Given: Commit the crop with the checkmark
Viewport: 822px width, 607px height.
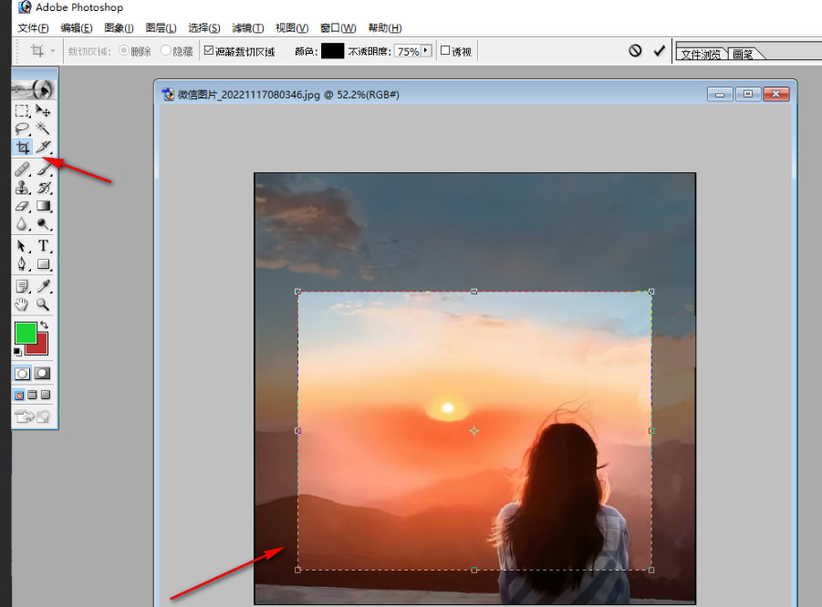Looking at the screenshot, I should point(659,51).
